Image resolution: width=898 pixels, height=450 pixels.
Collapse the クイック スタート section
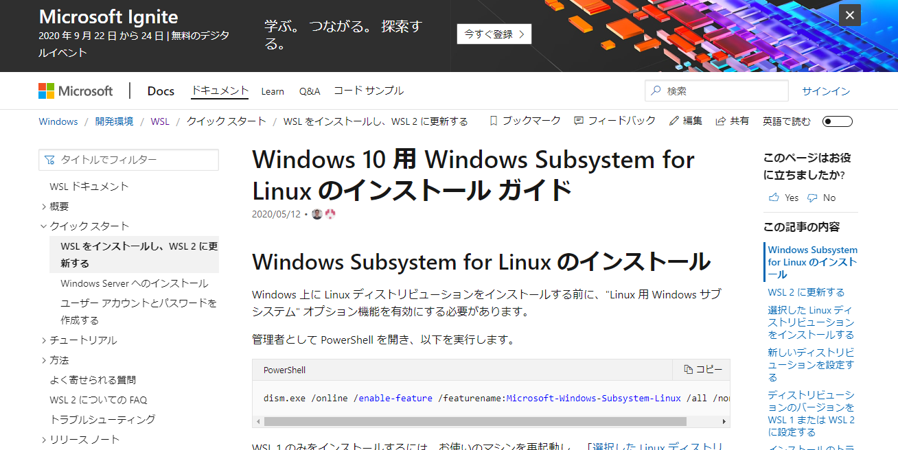click(x=44, y=226)
